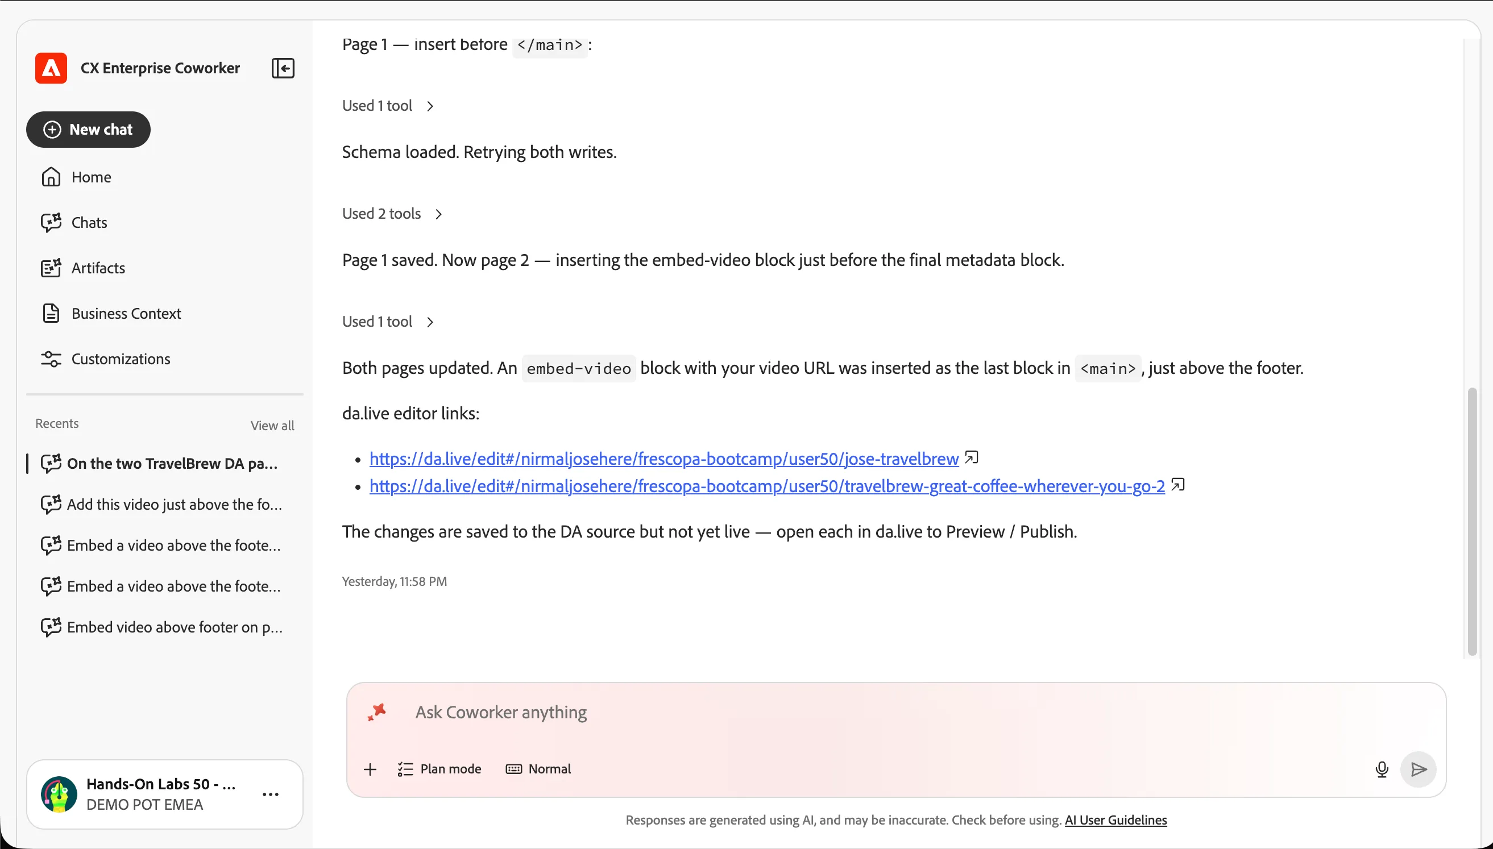1493x849 pixels.
Task: Click external-link icon after go-2 URL
Action: (x=1177, y=485)
